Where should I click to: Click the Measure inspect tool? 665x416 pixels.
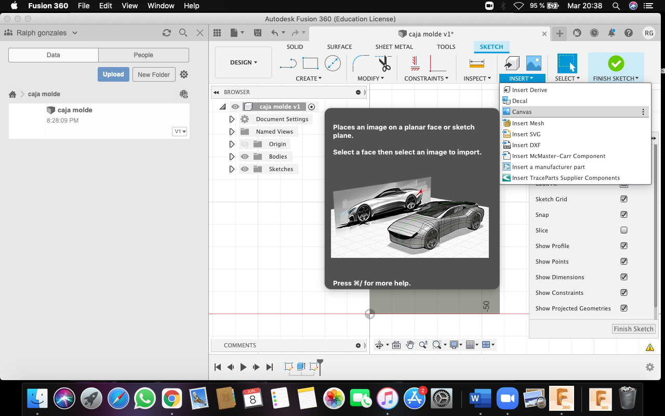coord(476,63)
